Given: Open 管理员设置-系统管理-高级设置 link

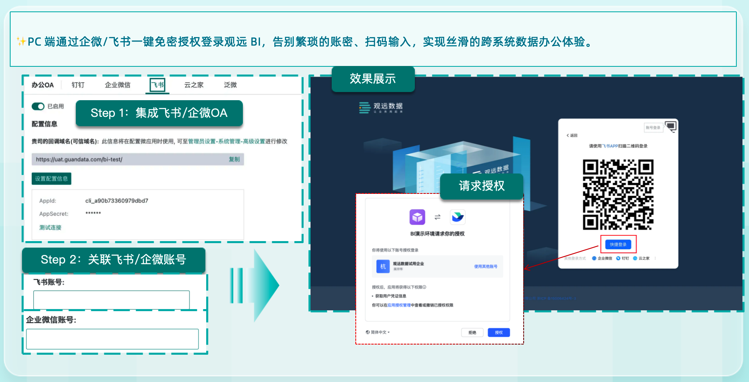Looking at the screenshot, I should tap(226, 141).
